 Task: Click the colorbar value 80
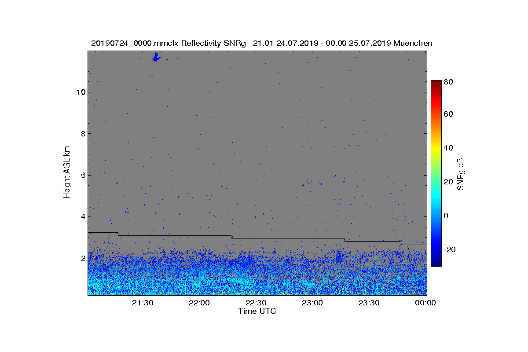tap(448, 81)
